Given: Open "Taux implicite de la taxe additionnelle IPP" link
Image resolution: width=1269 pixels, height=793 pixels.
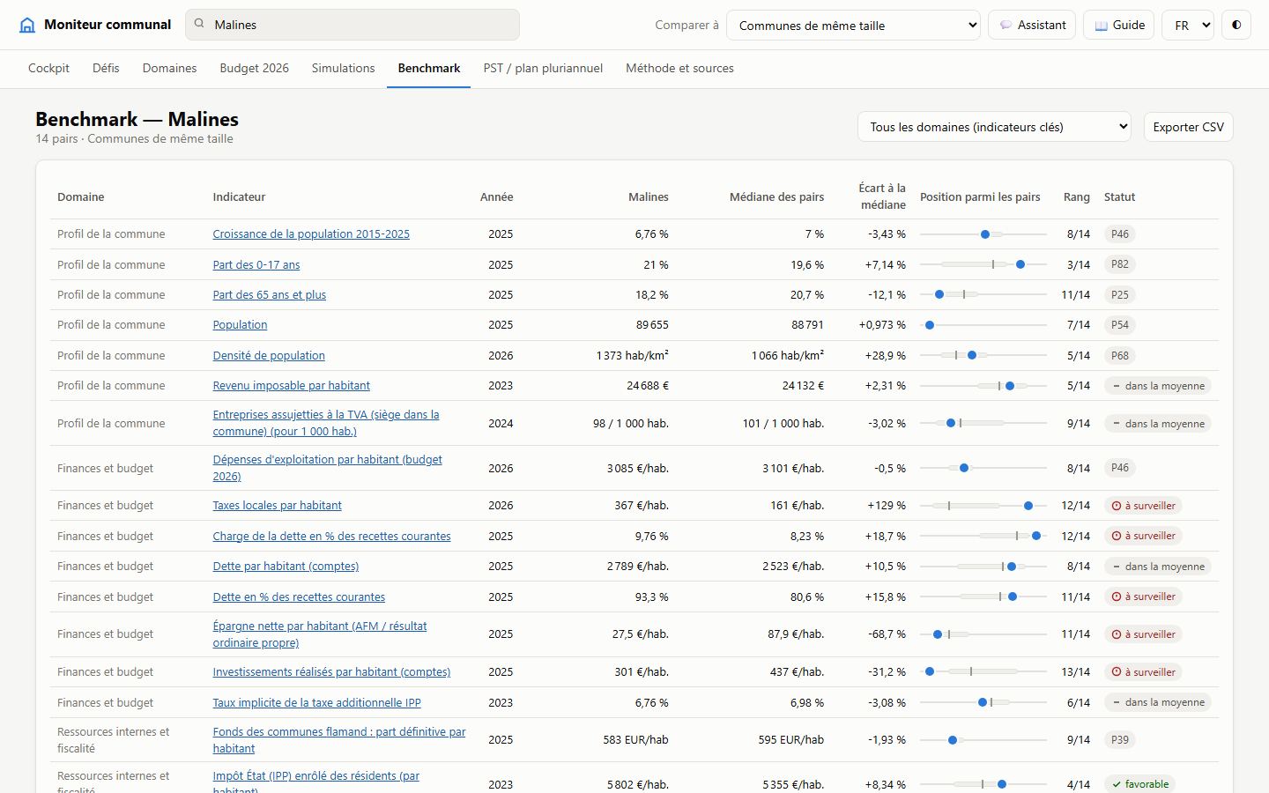Looking at the screenshot, I should click(x=317, y=703).
